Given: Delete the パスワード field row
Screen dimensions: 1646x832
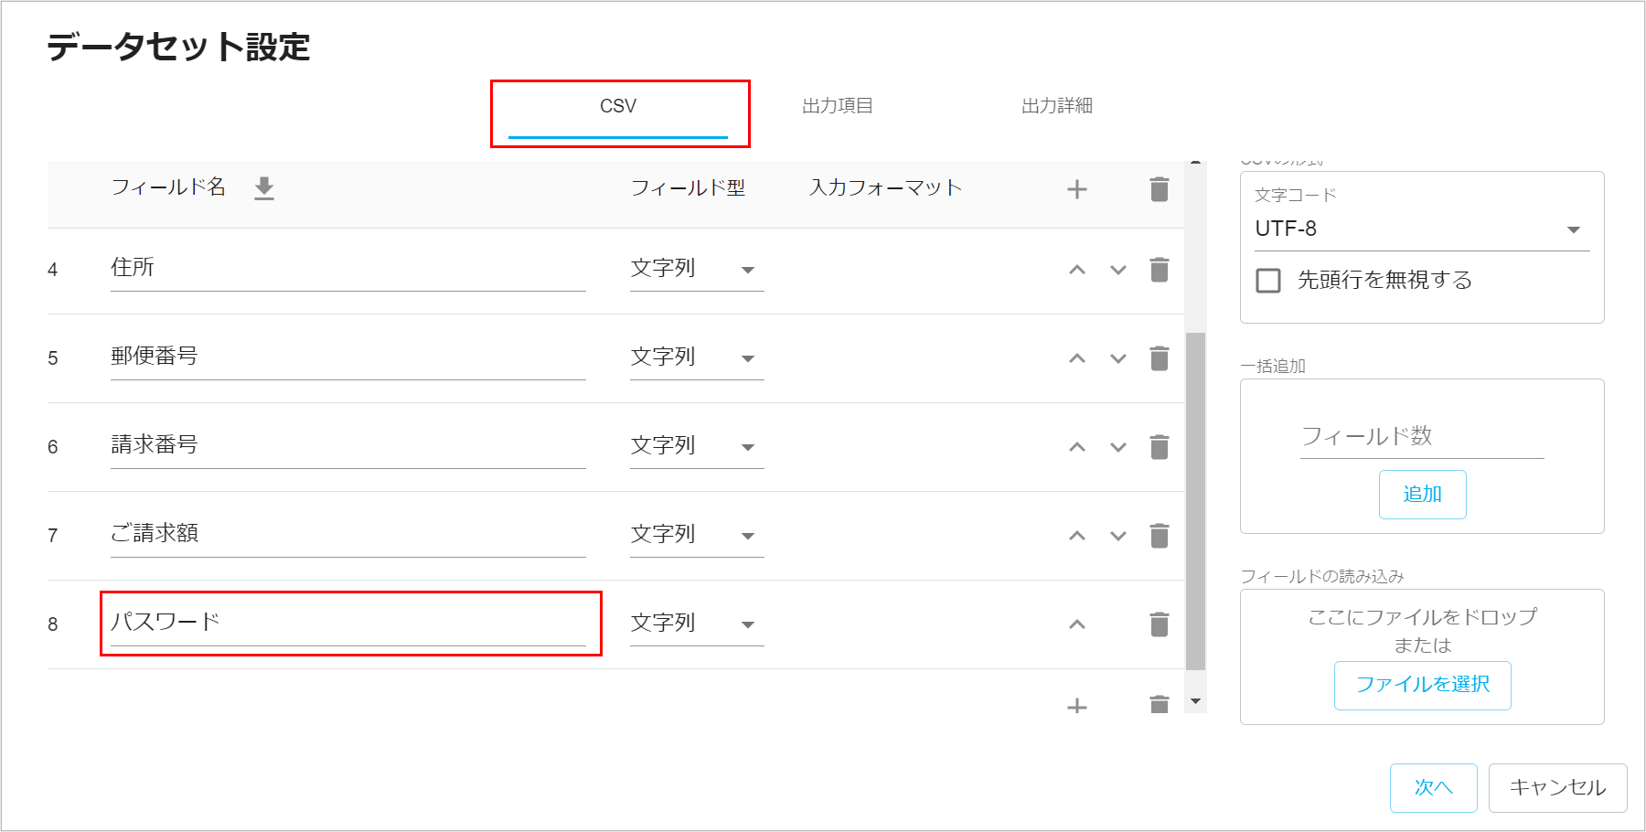Looking at the screenshot, I should [1159, 624].
